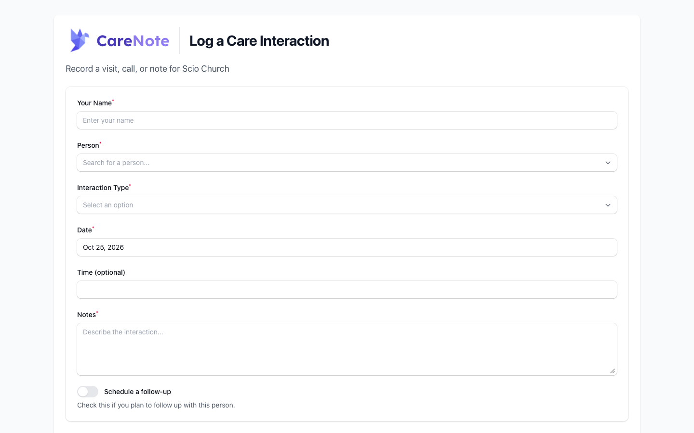The width and height of the screenshot is (694, 433).
Task: Click the Time (optional) label
Action: [101, 272]
